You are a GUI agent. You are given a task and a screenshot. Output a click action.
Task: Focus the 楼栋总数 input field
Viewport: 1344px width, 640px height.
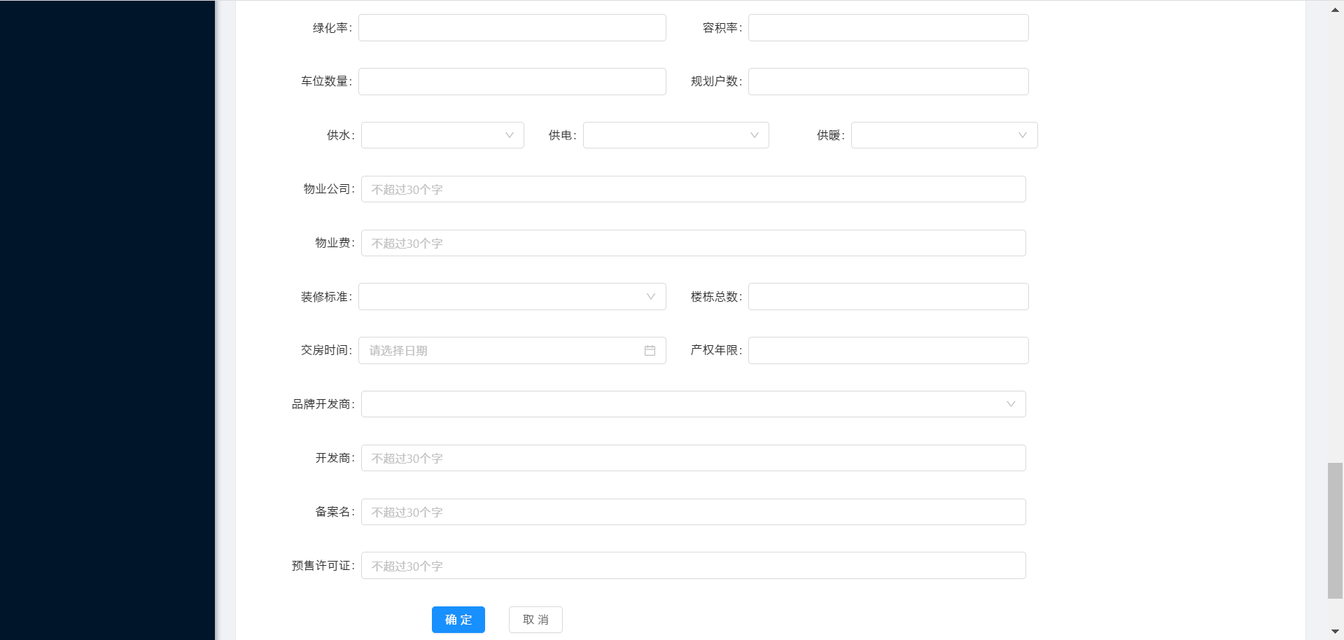click(x=888, y=297)
